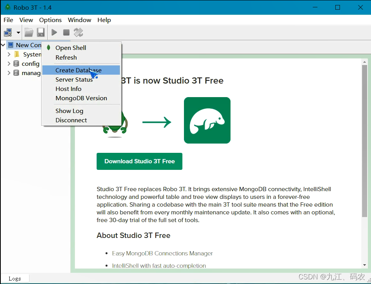Screen dimensions: 371x284
Task: Click the New Connection computer icon
Action: pyautogui.click(x=10, y=45)
